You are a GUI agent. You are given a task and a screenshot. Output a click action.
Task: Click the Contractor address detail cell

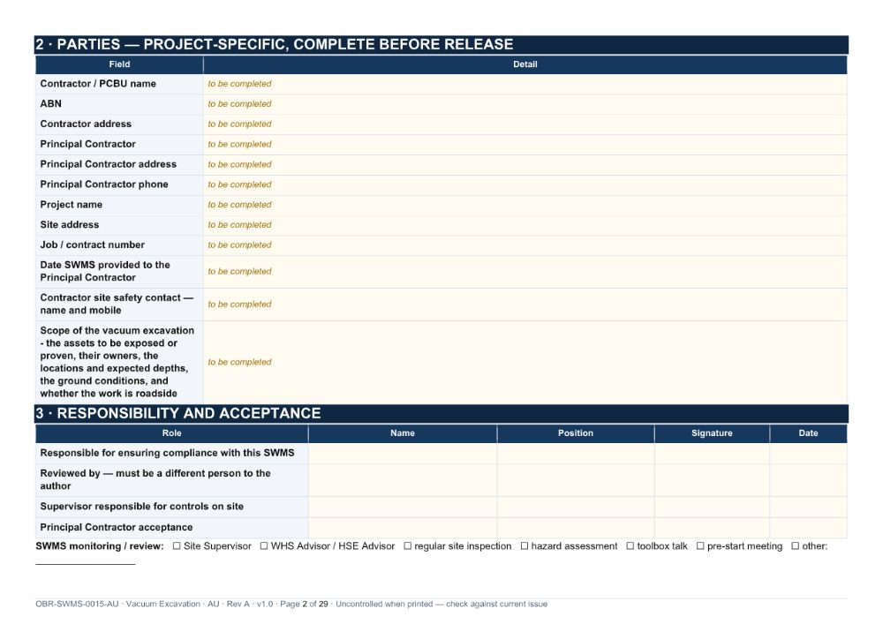tap(525, 124)
